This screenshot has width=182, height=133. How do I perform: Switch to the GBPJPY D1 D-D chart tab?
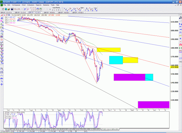coord(21,13)
